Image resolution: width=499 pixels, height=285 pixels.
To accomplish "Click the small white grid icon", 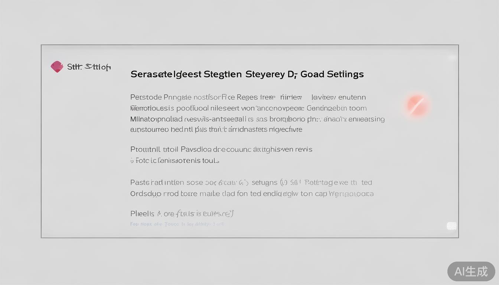I will click(451, 226).
